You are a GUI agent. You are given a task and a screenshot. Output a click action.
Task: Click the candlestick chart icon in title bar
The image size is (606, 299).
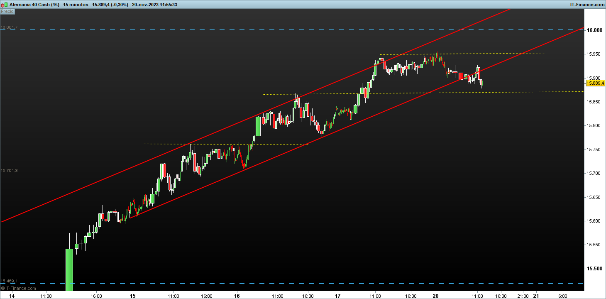4,5
